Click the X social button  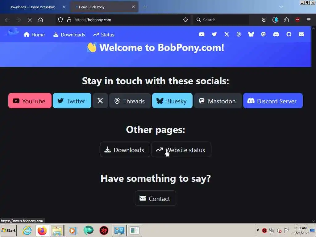point(100,101)
